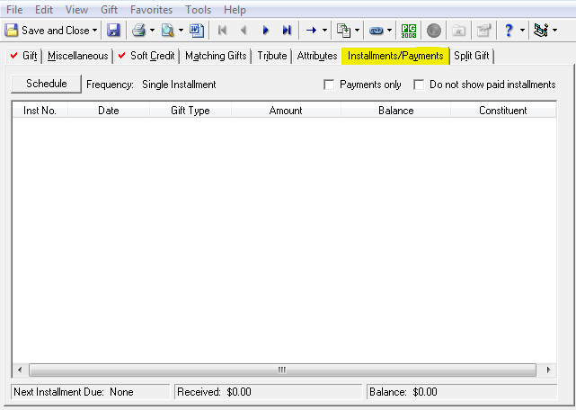Switch to the Split Gift tab
576x410 pixels.
471,56
